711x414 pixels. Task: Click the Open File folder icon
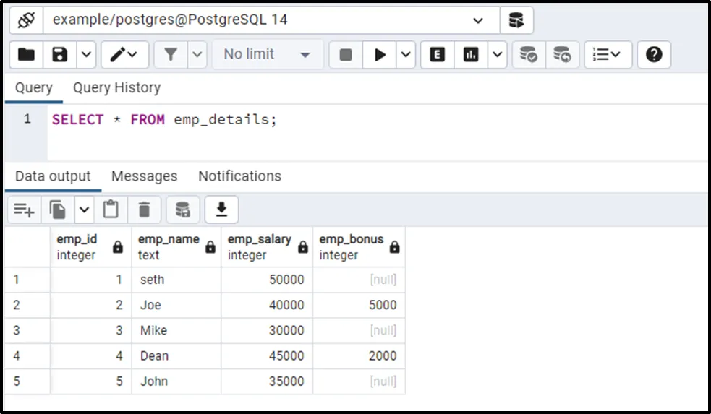(x=26, y=55)
